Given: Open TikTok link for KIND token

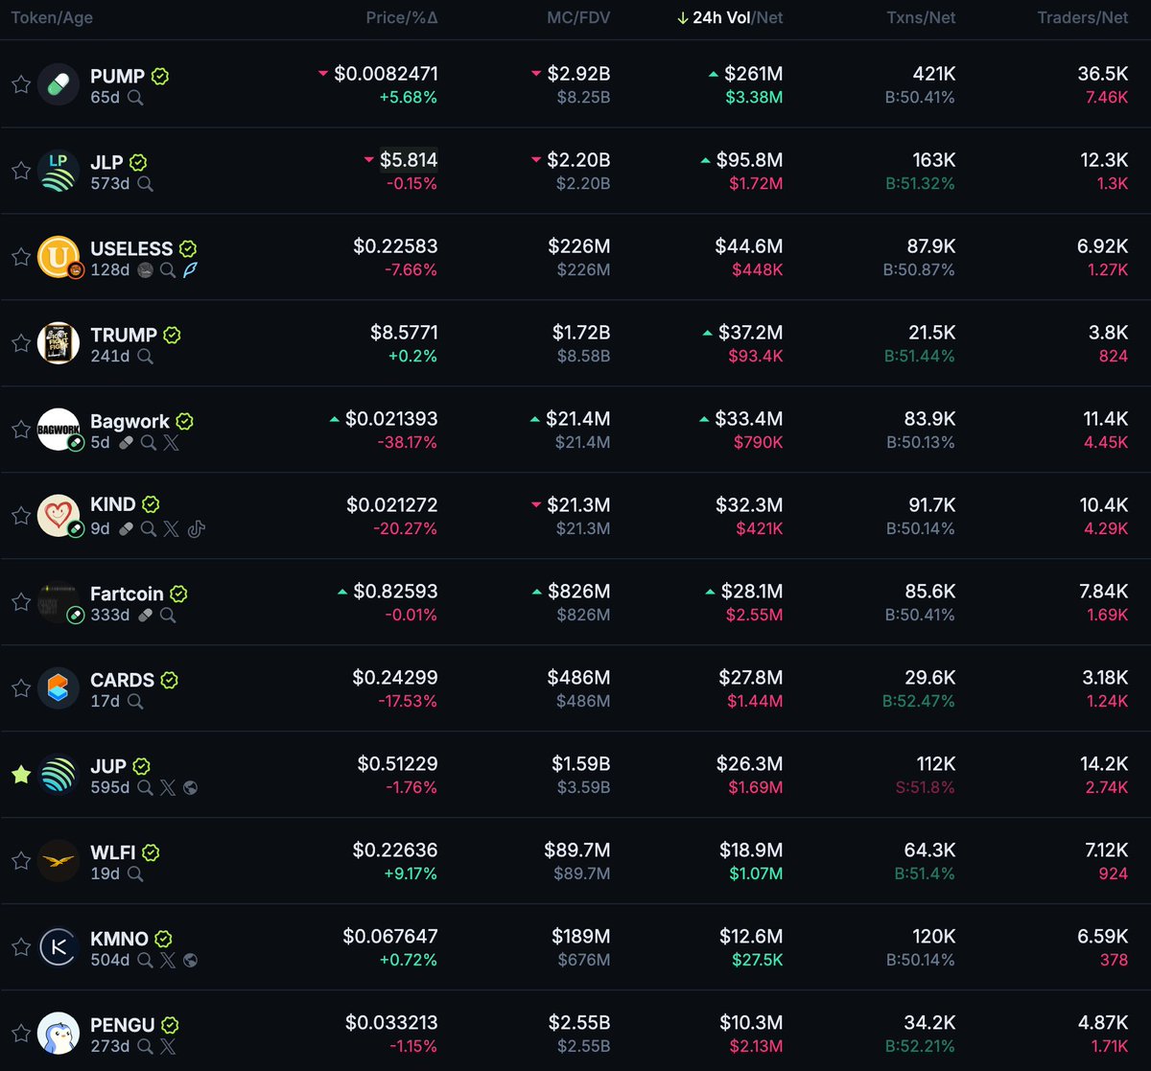Looking at the screenshot, I should pyautogui.click(x=197, y=529).
